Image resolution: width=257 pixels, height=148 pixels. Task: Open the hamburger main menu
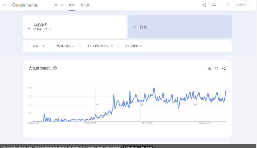(5, 5)
